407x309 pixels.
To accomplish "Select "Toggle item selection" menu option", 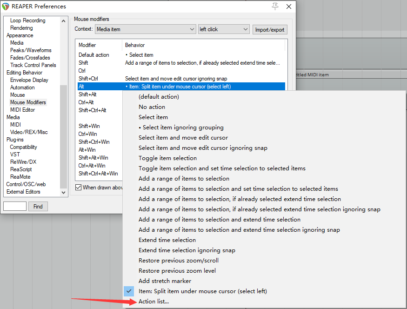I will tap(167, 158).
